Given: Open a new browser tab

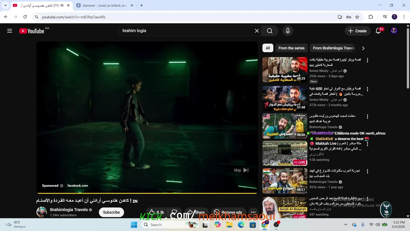Looking at the screenshot, I should coord(142,5).
